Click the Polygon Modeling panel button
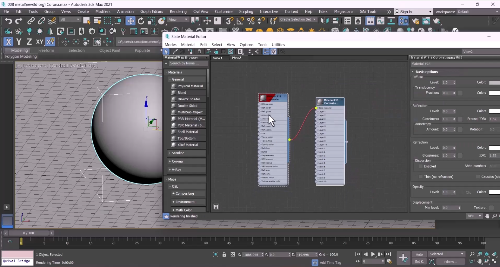The image size is (500, 267). click(x=21, y=57)
